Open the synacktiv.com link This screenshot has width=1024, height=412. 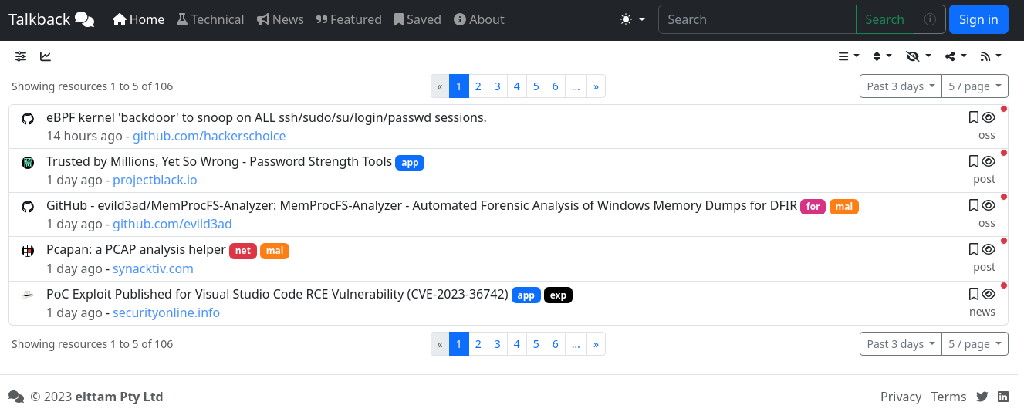click(x=153, y=268)
